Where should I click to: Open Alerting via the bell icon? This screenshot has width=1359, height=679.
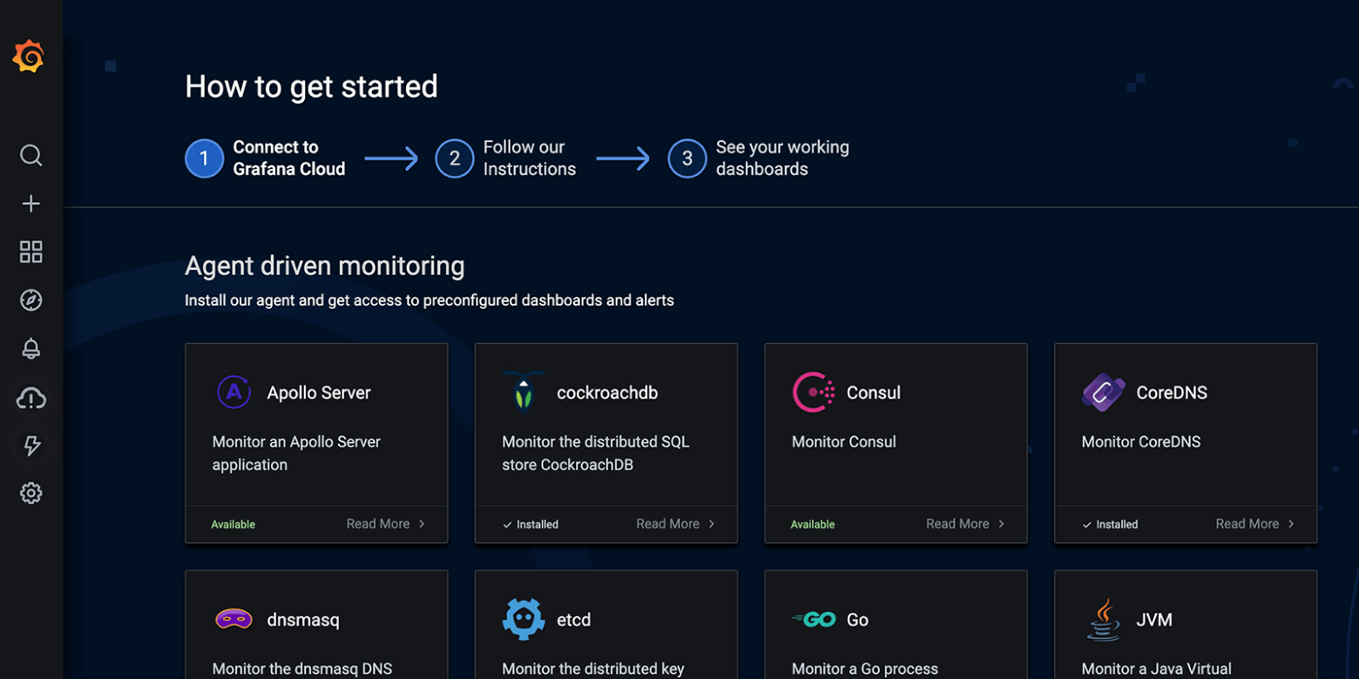(30, 348)
